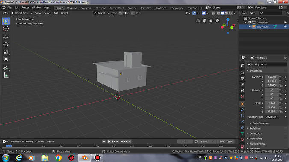Toggle X-ray display mode

point(213,13)
